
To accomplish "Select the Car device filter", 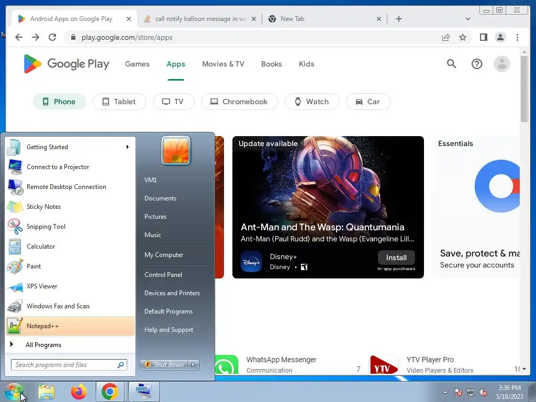I will click(x=368, y=102).
